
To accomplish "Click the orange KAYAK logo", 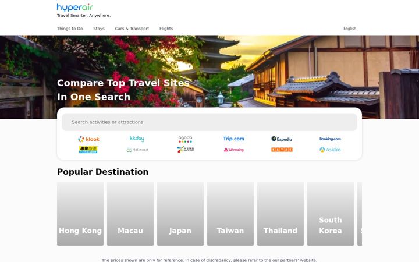I will tap(282, 150).
